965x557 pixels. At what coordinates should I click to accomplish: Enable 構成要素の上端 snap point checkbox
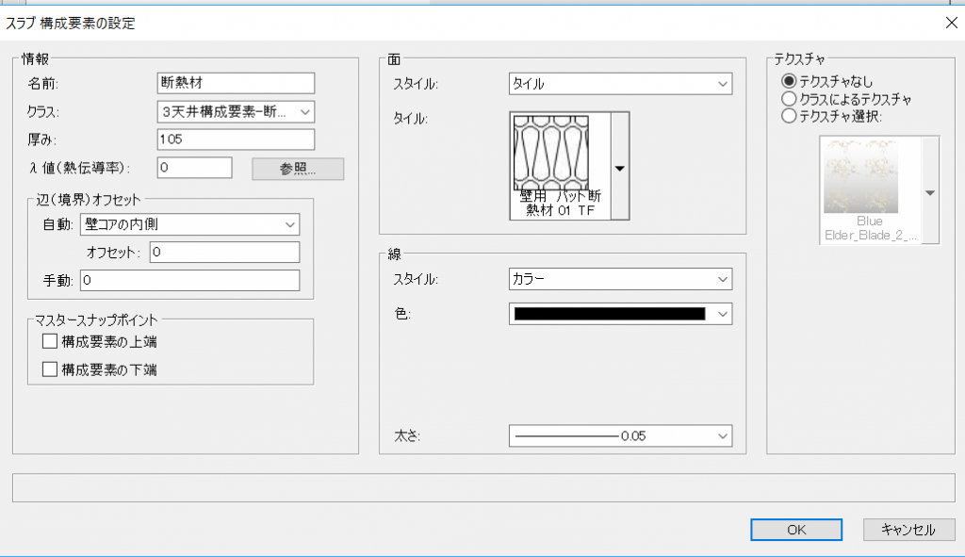point(51,341)
